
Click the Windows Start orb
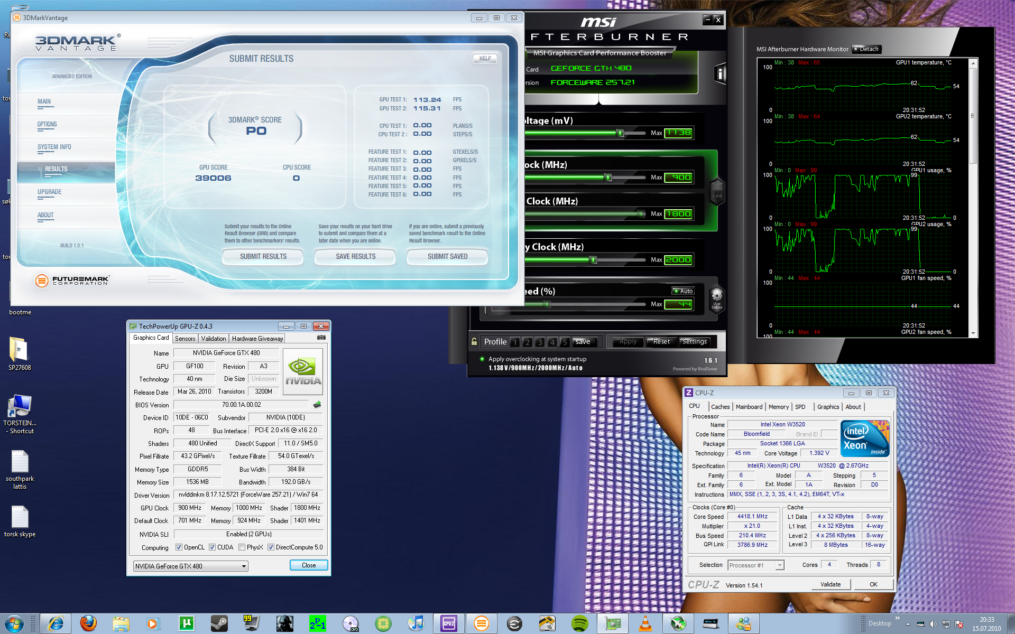tap(14, 623)
